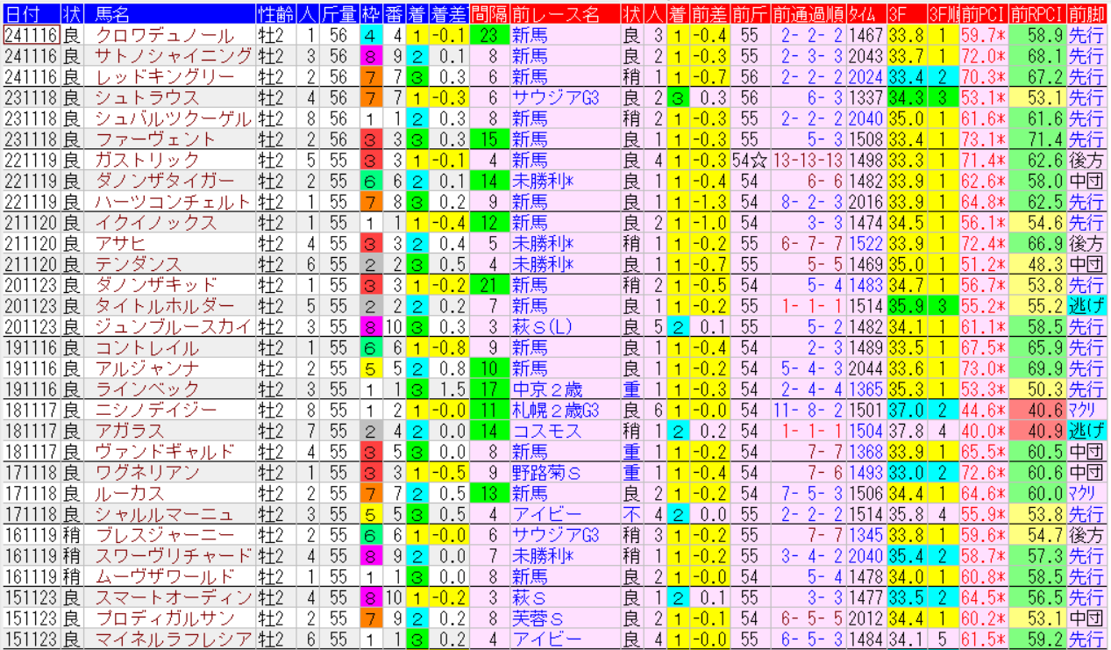
Task: Open previous race 芙蓉Ｓ
Action: [x=538, y=618]
